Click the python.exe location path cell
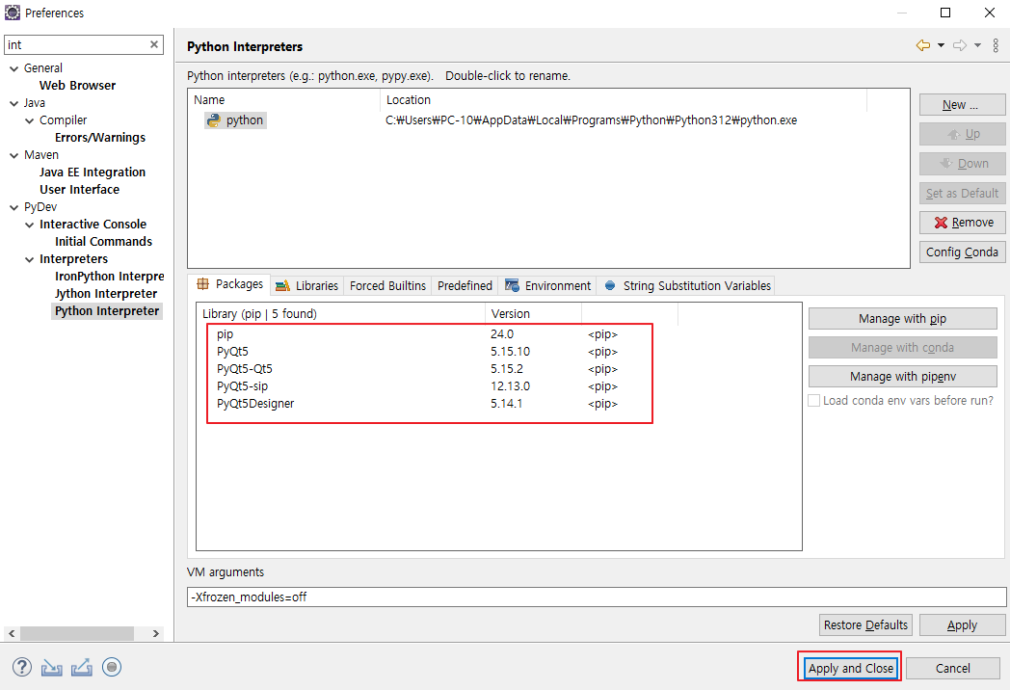 (592, 120)
